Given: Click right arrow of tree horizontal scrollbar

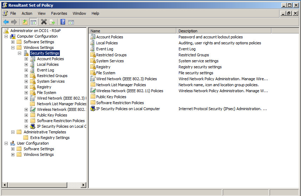Looking at the screenshot, I should 83,185.
